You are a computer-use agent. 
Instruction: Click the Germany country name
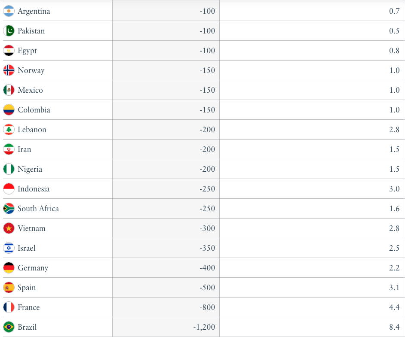click(33, 268)
